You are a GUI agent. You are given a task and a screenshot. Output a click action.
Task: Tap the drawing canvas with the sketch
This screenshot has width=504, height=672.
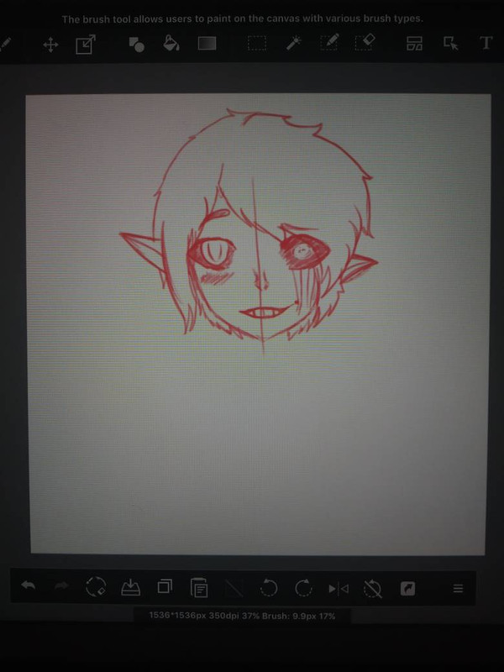coord(259,324)
